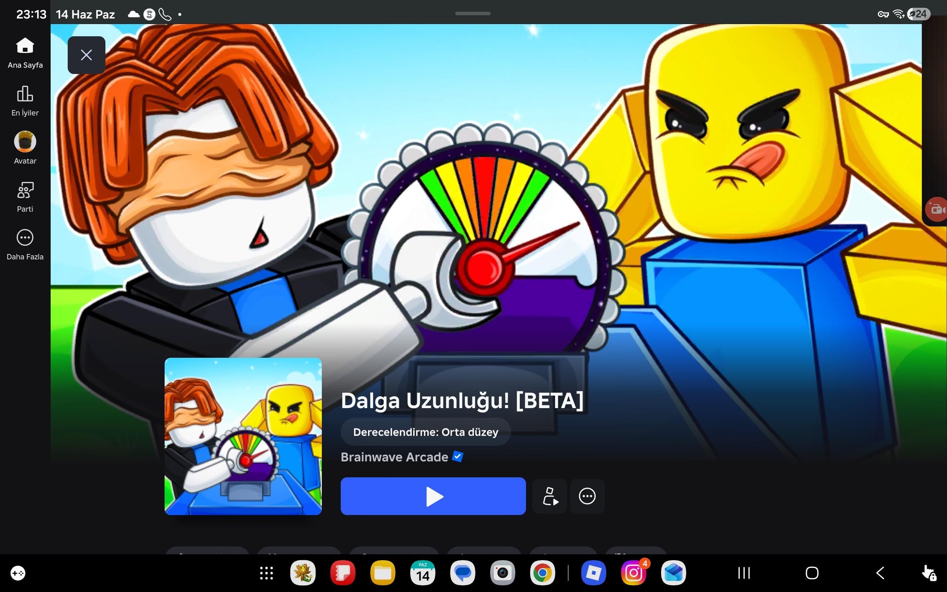This screenshot has width=947, height=592.
Task: Tap the red screen recorder bubble
Action: [x=936, y=209]
